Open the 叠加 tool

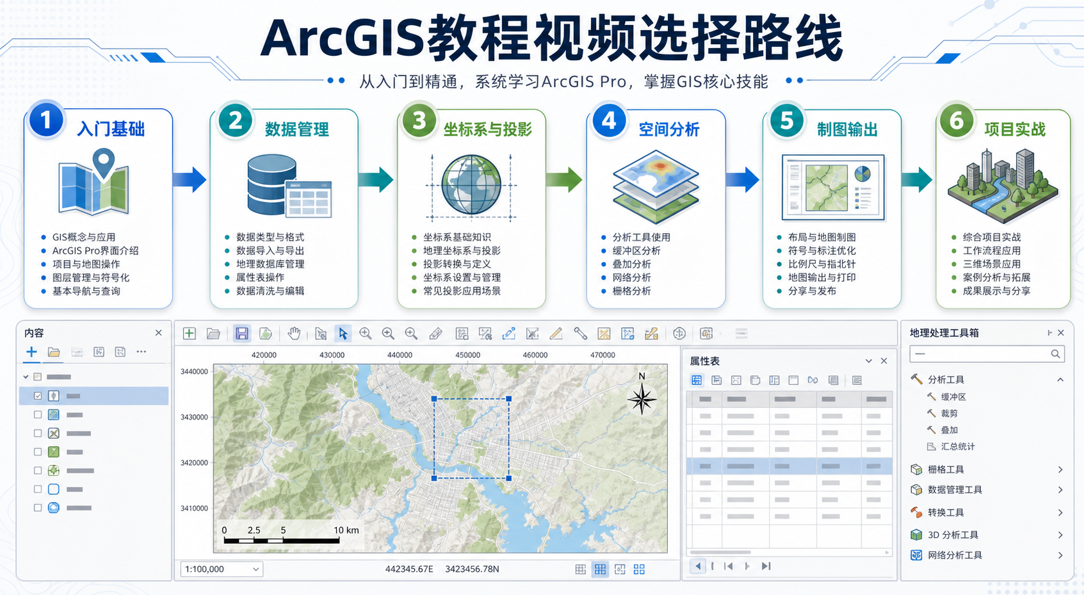949,430
